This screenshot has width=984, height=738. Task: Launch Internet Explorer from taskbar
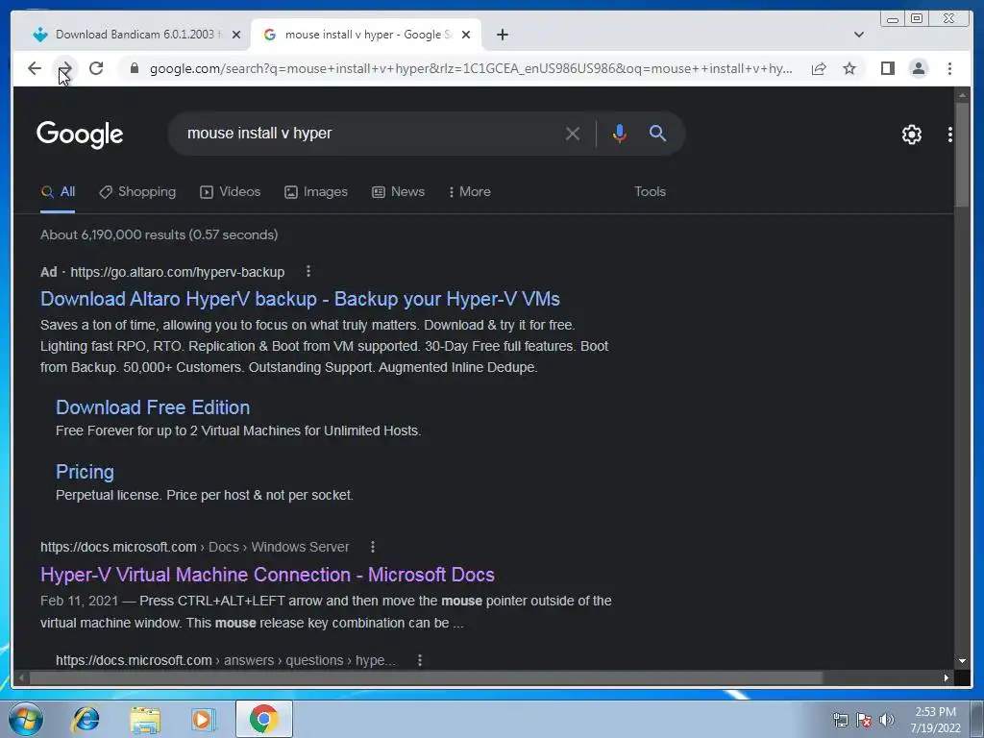pyautogui.click(x=86, y=719)
